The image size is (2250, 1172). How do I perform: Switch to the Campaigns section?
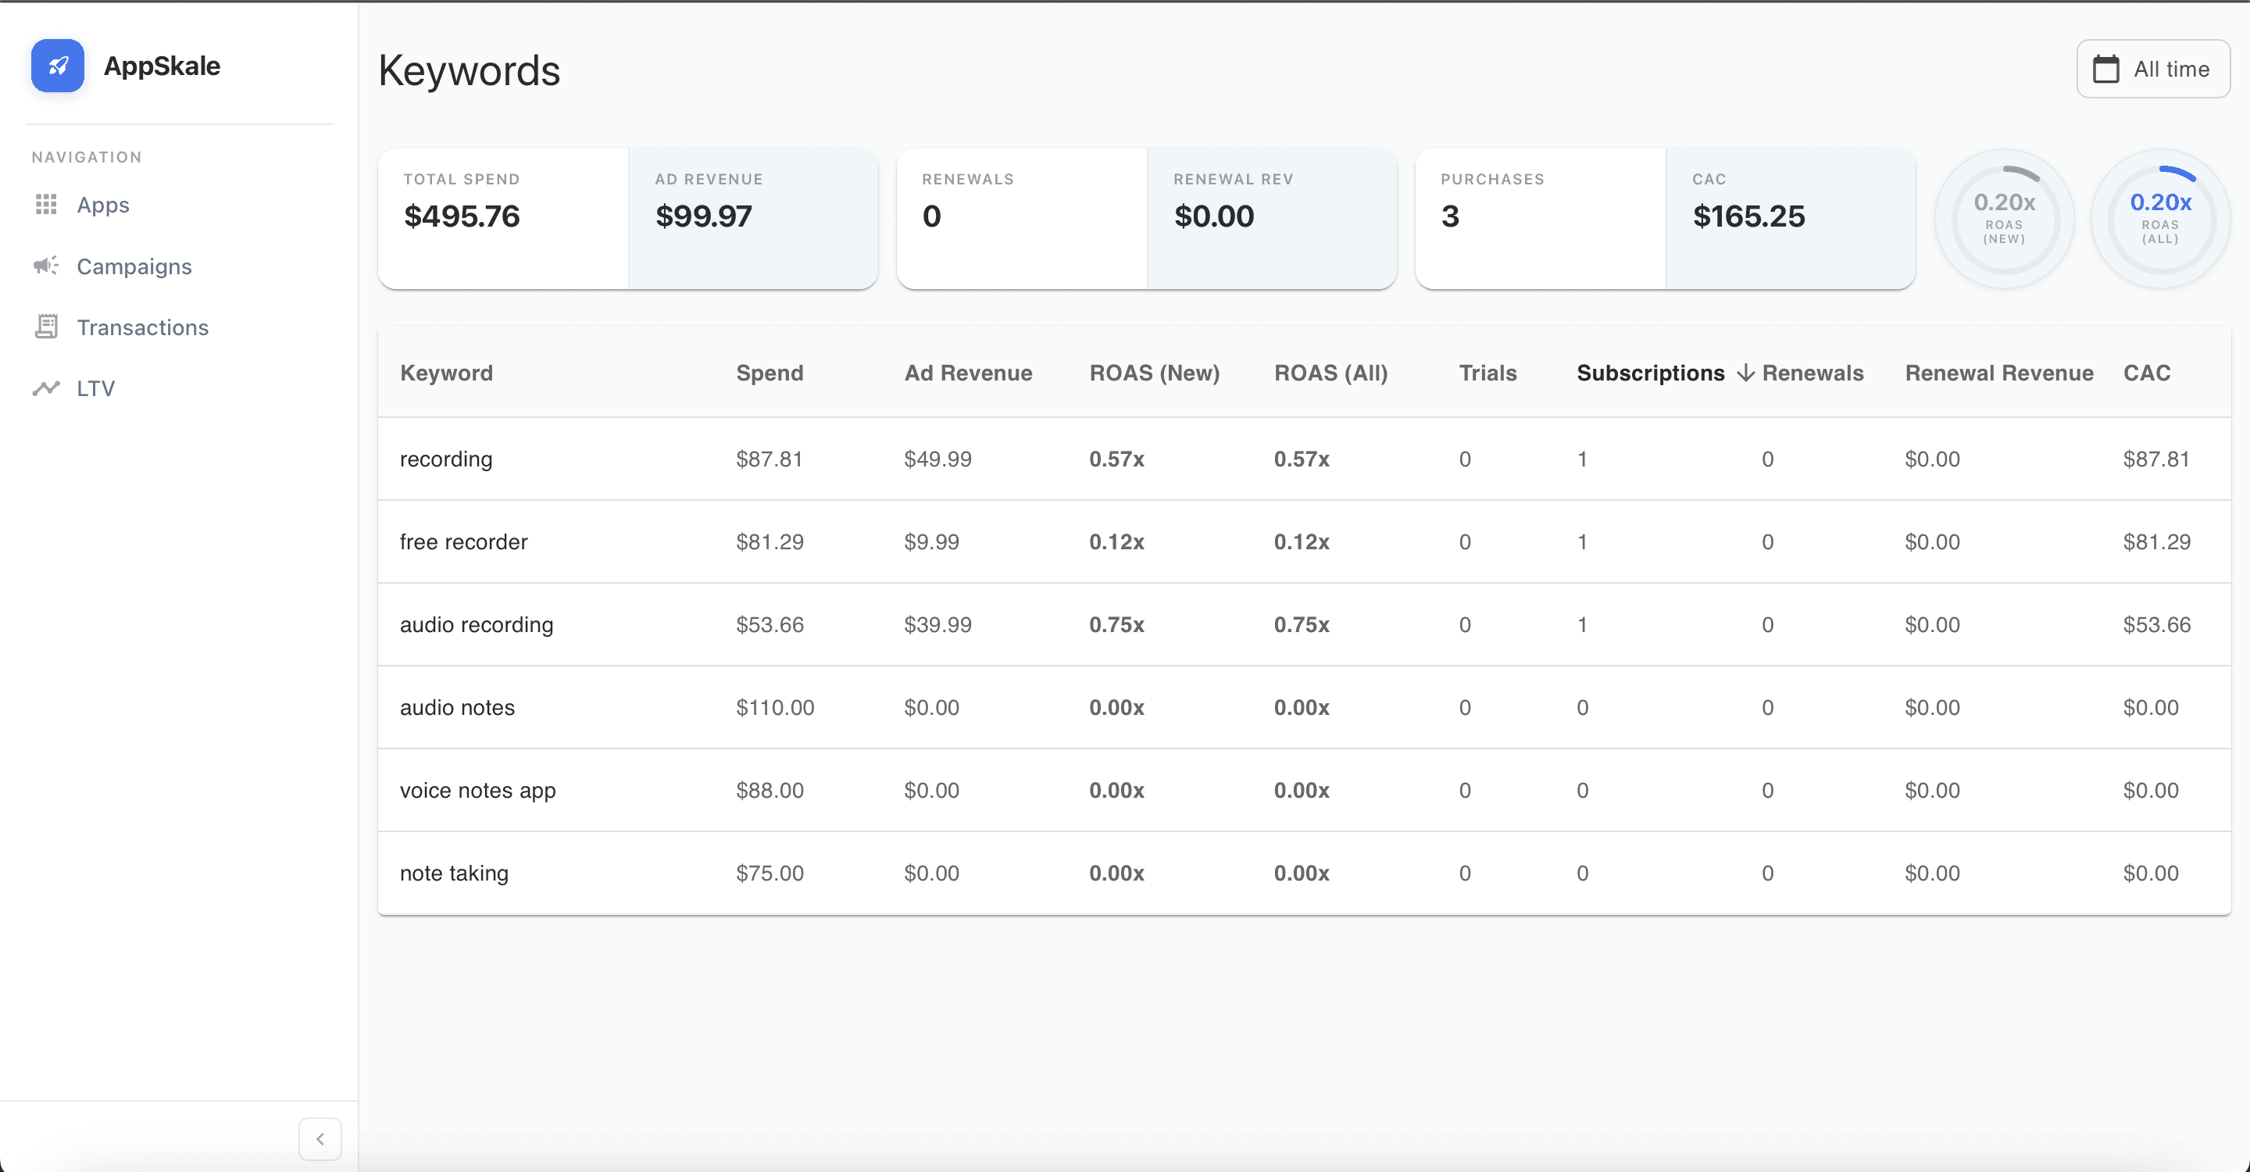point(134,266)
